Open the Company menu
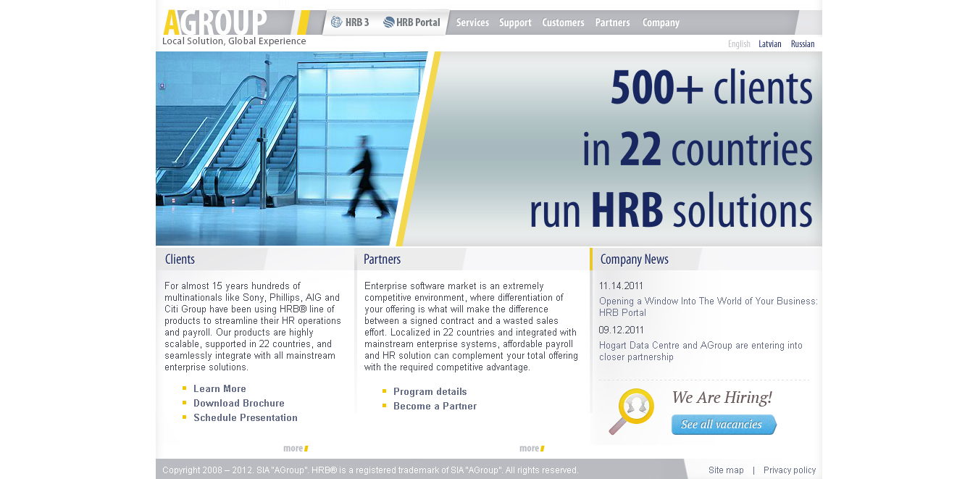Image resolution: width=978 pixels, height=479 pixels. 661,22
